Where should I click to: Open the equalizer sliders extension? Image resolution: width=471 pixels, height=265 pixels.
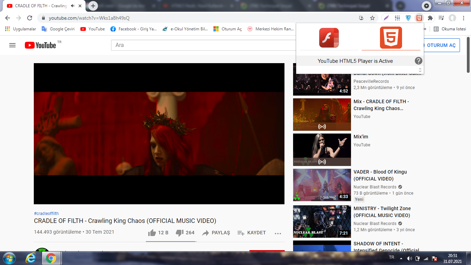pyautogui.click(x=398, y=18)
